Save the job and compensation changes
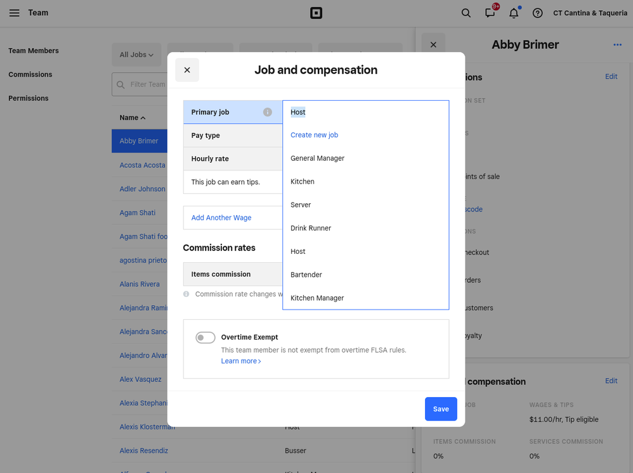 [441, 409]
